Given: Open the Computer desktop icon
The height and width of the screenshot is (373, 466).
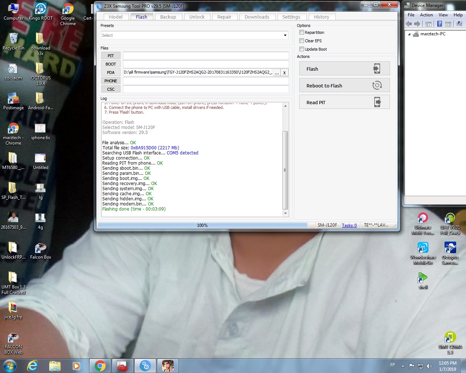Looking at the screenshot, I should tap(13, 12).
